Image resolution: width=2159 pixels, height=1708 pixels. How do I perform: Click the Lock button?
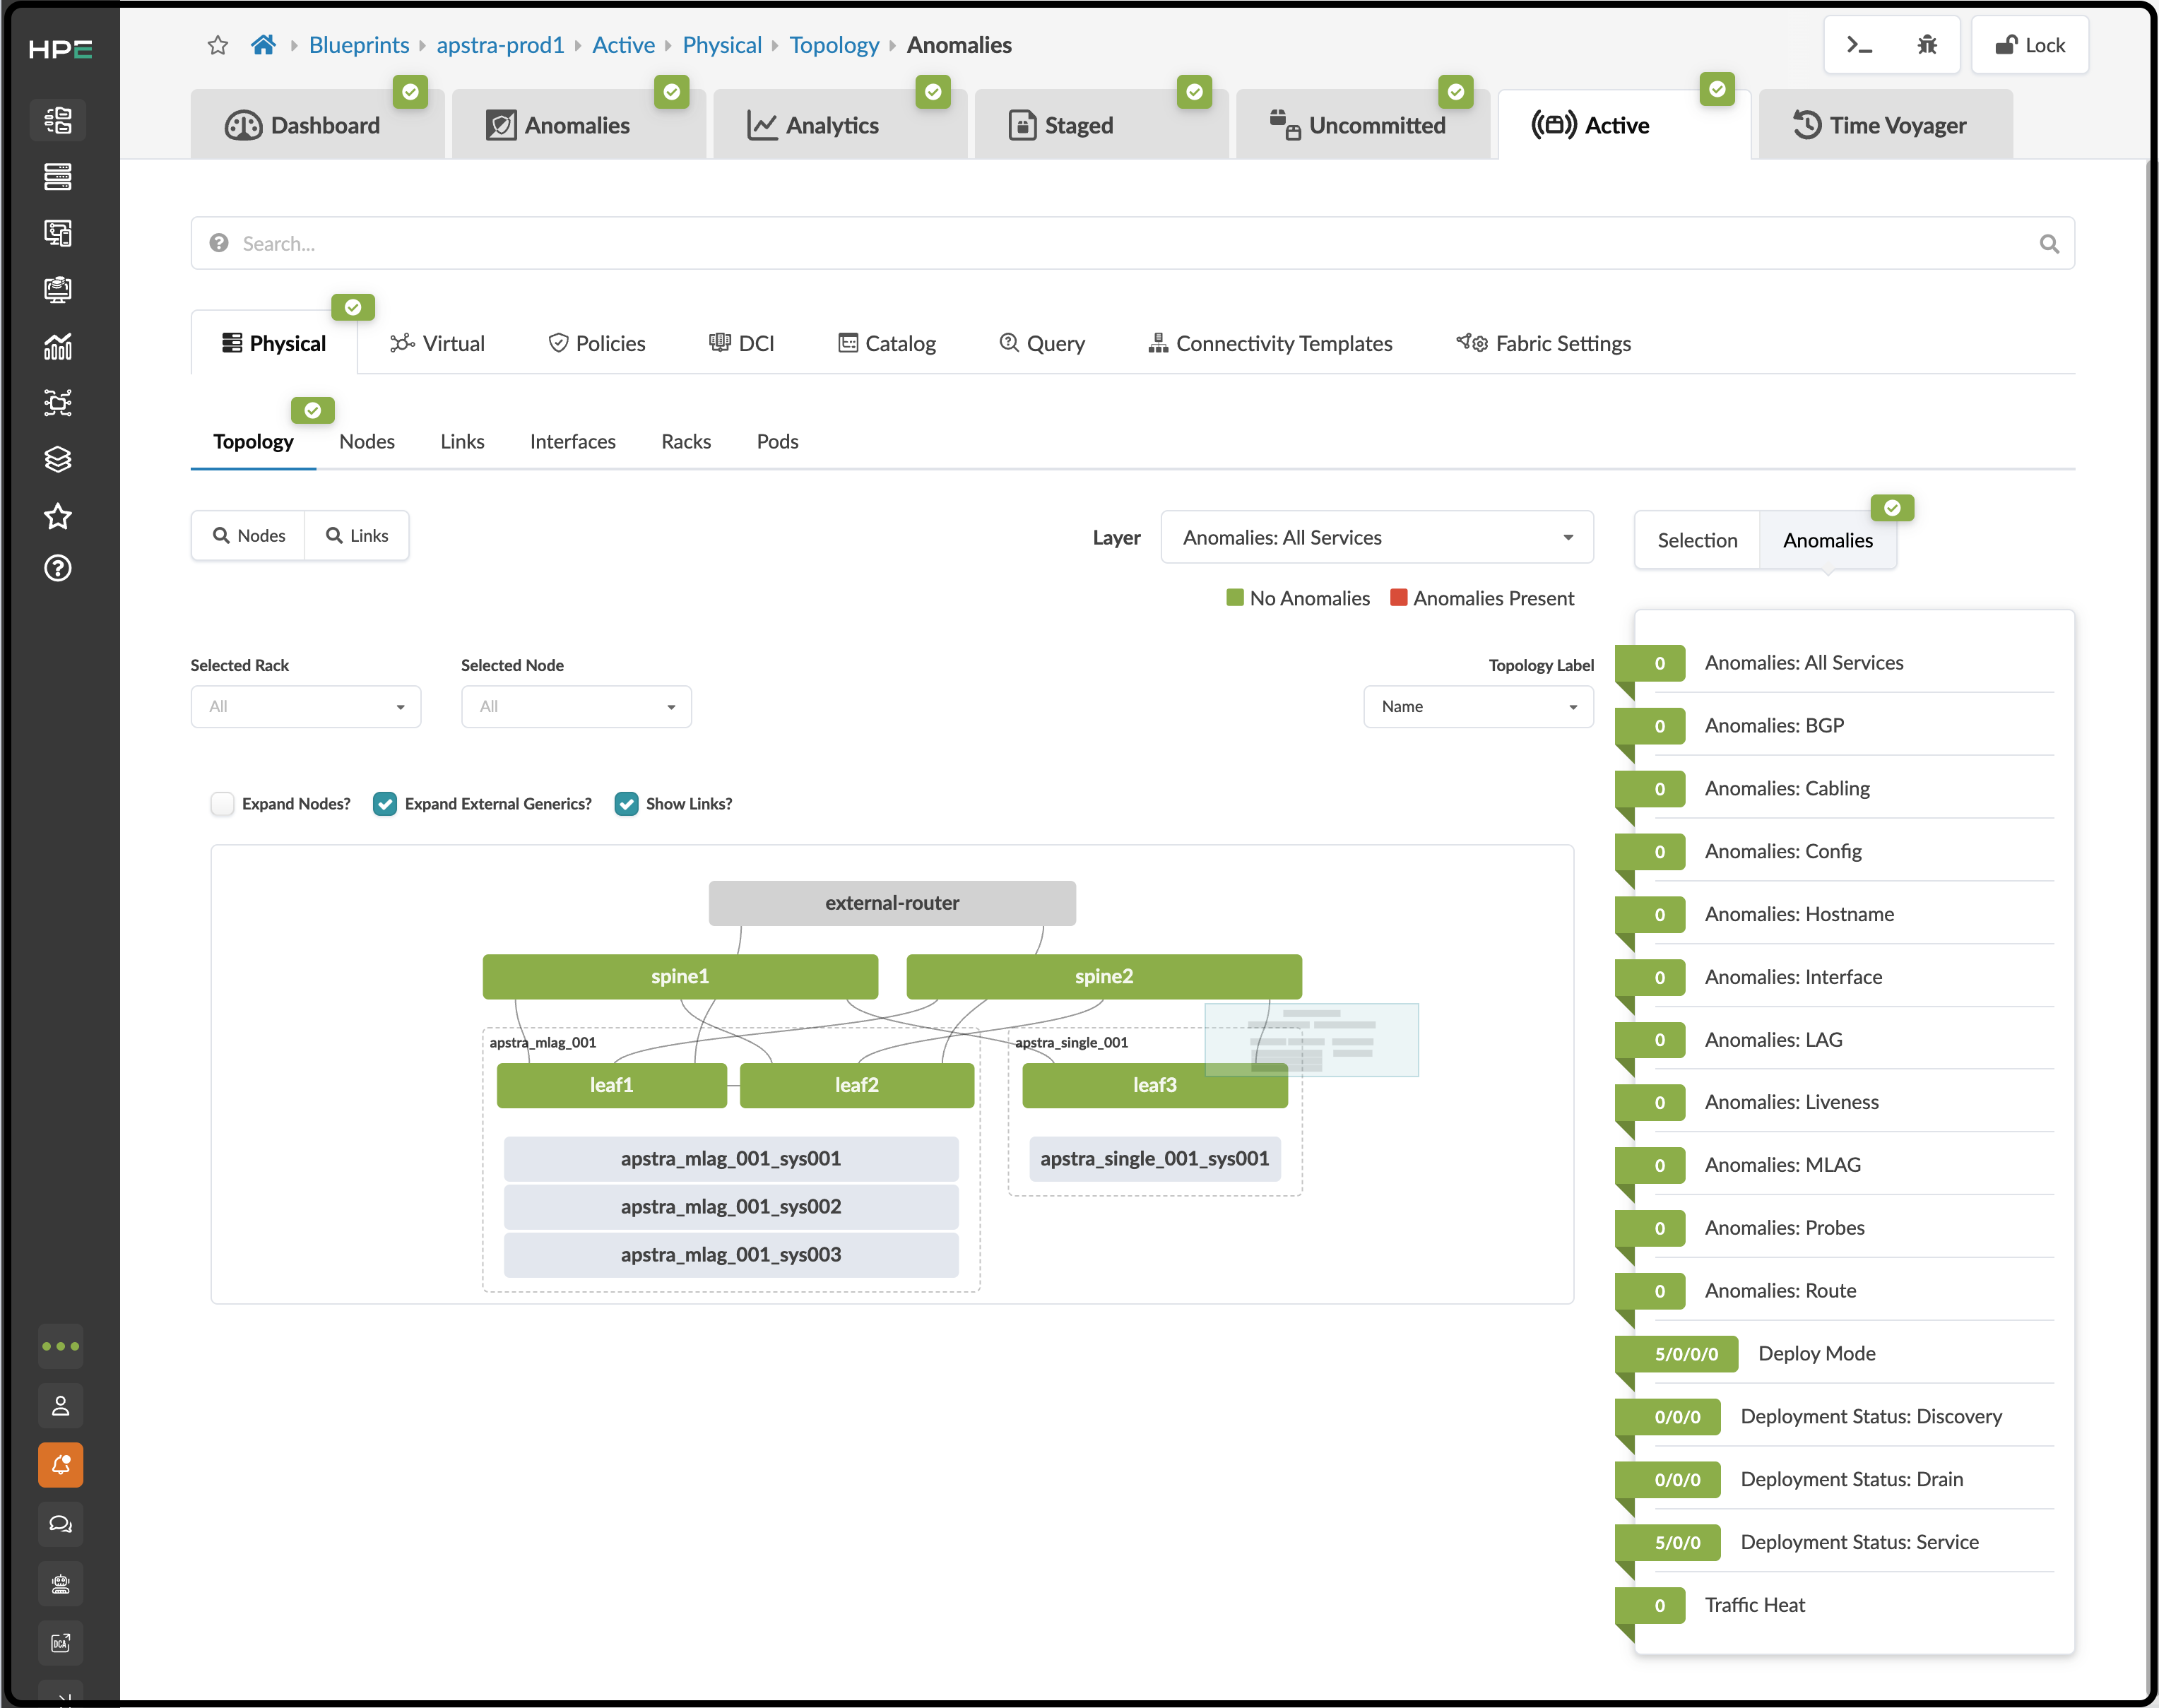[2029, 45]
